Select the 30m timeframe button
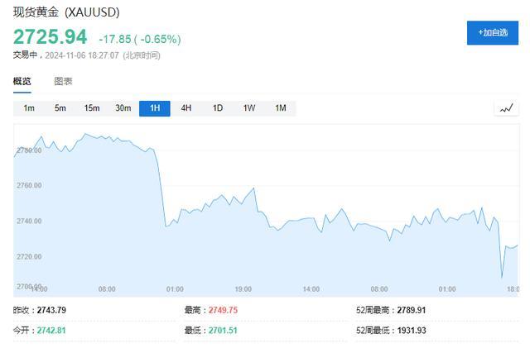Screen dimensions: 530x348 click(x=123, y=108)
